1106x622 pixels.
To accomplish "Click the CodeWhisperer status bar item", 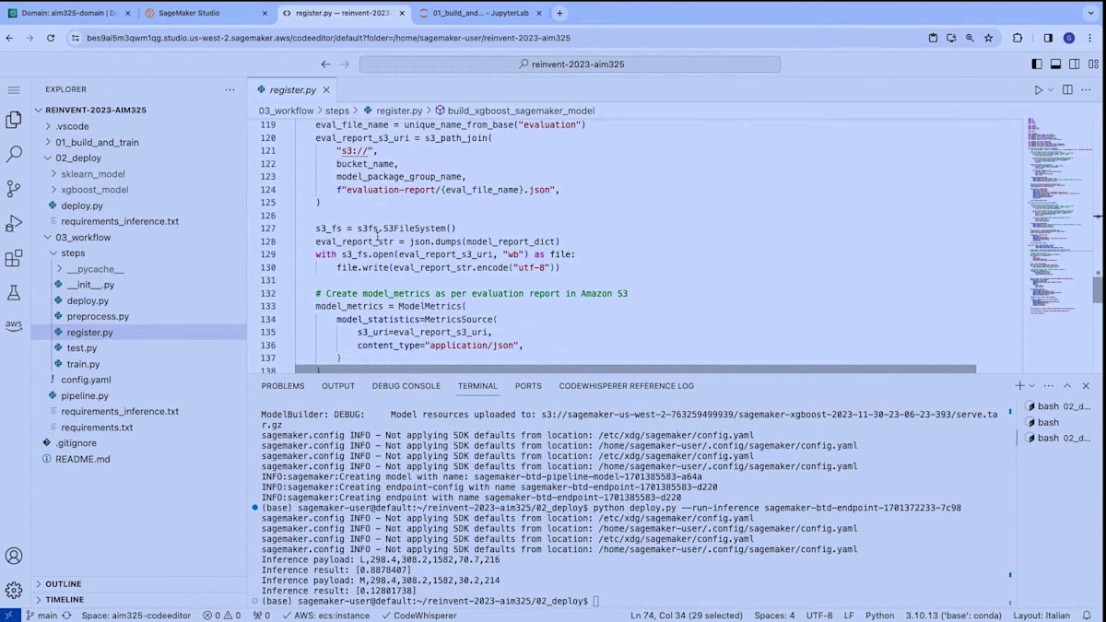I will pyautogui.click(x=418, y=615).
